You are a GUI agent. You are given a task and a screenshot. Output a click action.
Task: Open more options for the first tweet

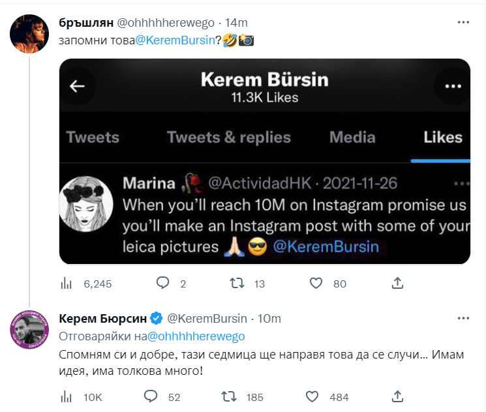[463, 22]
